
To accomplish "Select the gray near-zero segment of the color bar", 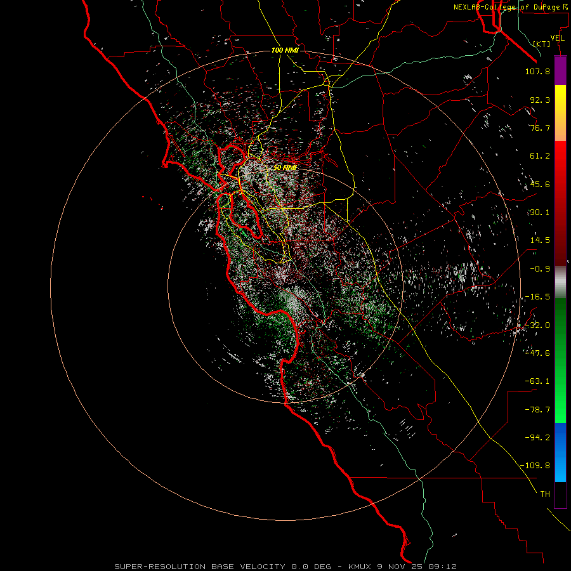I will point(560,282).
